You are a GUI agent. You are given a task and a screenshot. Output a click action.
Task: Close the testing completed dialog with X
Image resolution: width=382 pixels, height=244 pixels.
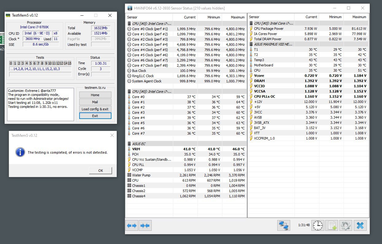pyautogui.click(x=112, y=135)
